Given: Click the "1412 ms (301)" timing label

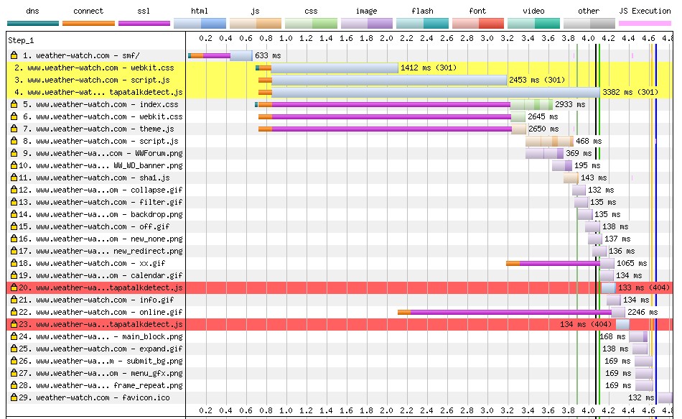Looking at the screenshot, I should click(429, 68).
